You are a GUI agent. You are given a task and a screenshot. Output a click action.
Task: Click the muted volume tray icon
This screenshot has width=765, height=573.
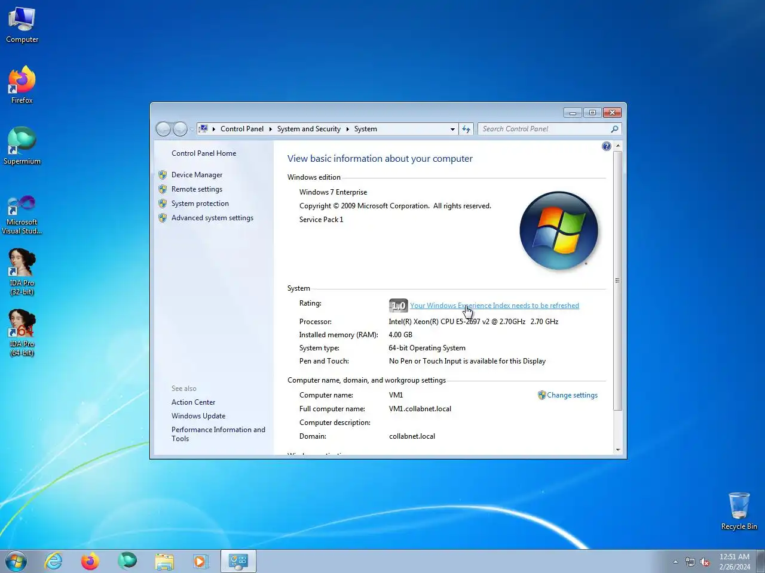[705, 562]
